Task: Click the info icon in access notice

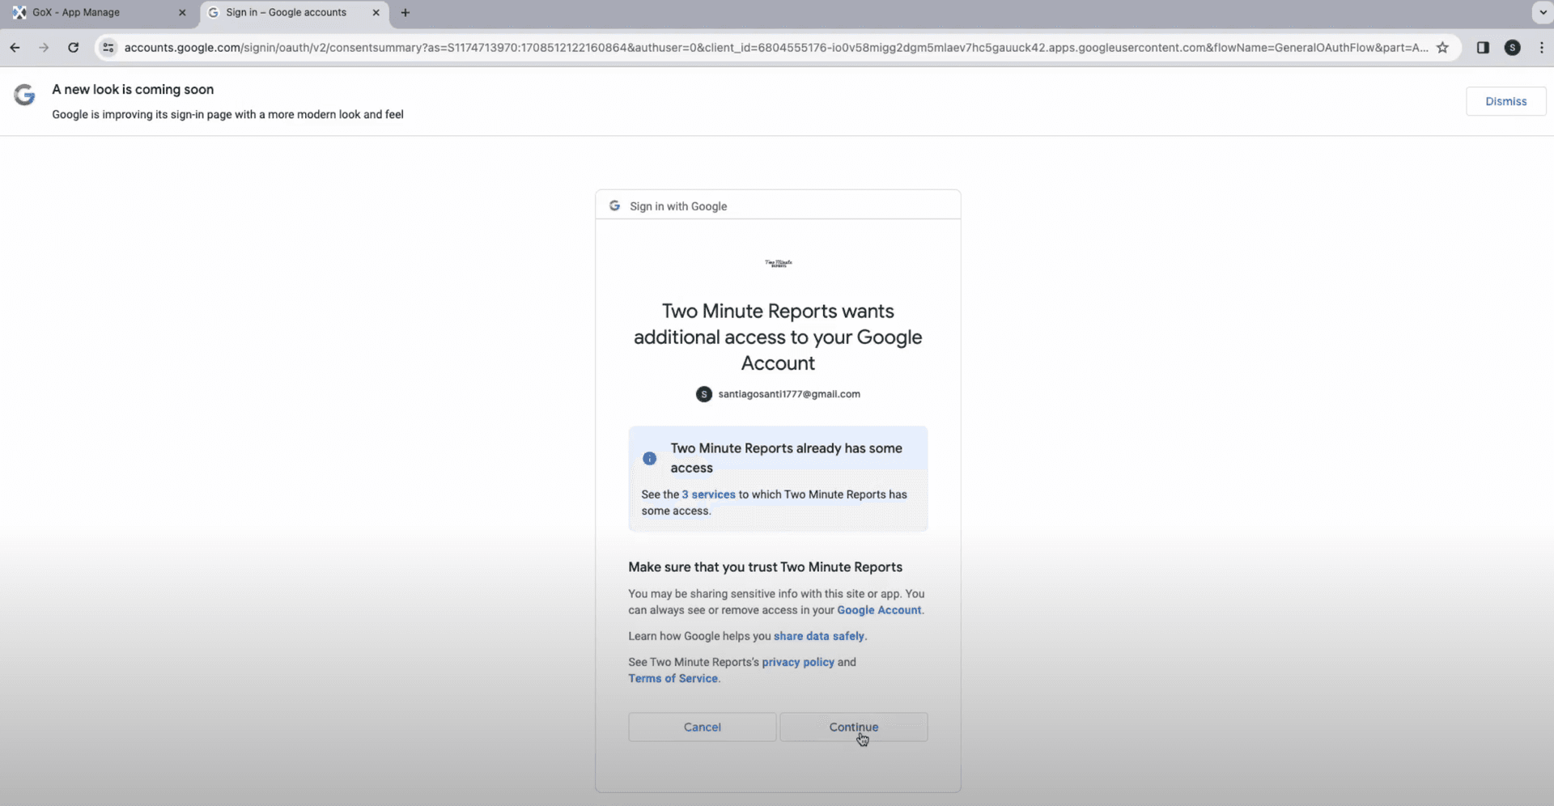Action: tap(649, 458)
